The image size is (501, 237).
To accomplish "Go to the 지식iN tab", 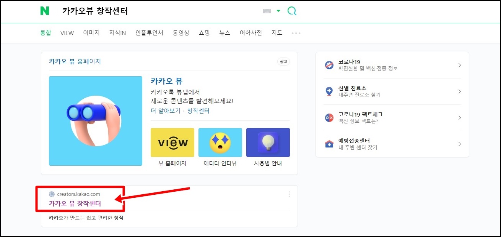I will click(x=117, y=33).
